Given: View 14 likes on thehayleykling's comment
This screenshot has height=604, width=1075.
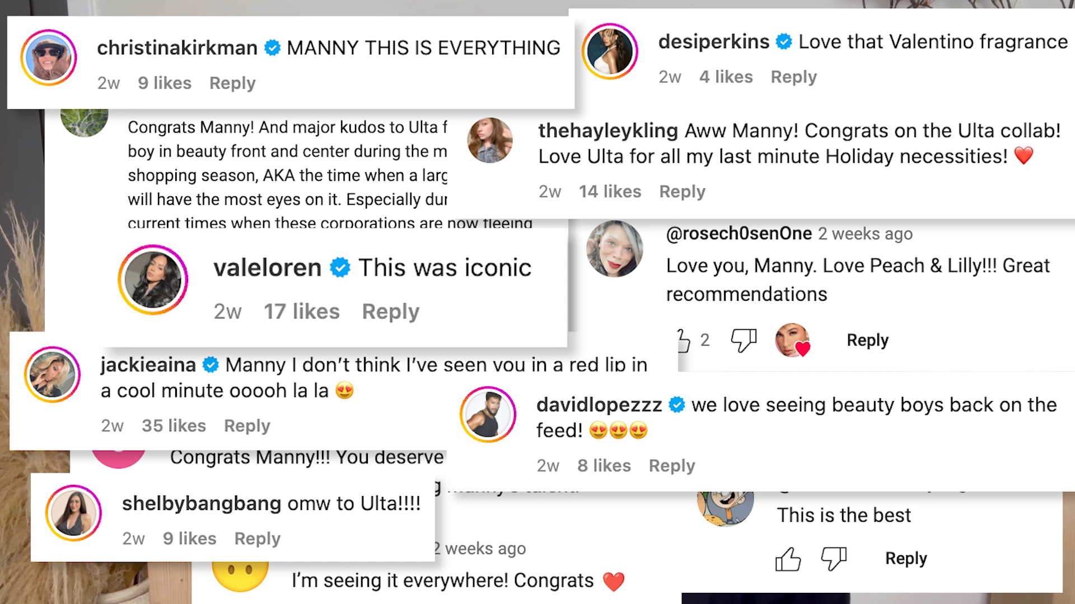Looking at the screenshot, I should (x=610, y=191).
